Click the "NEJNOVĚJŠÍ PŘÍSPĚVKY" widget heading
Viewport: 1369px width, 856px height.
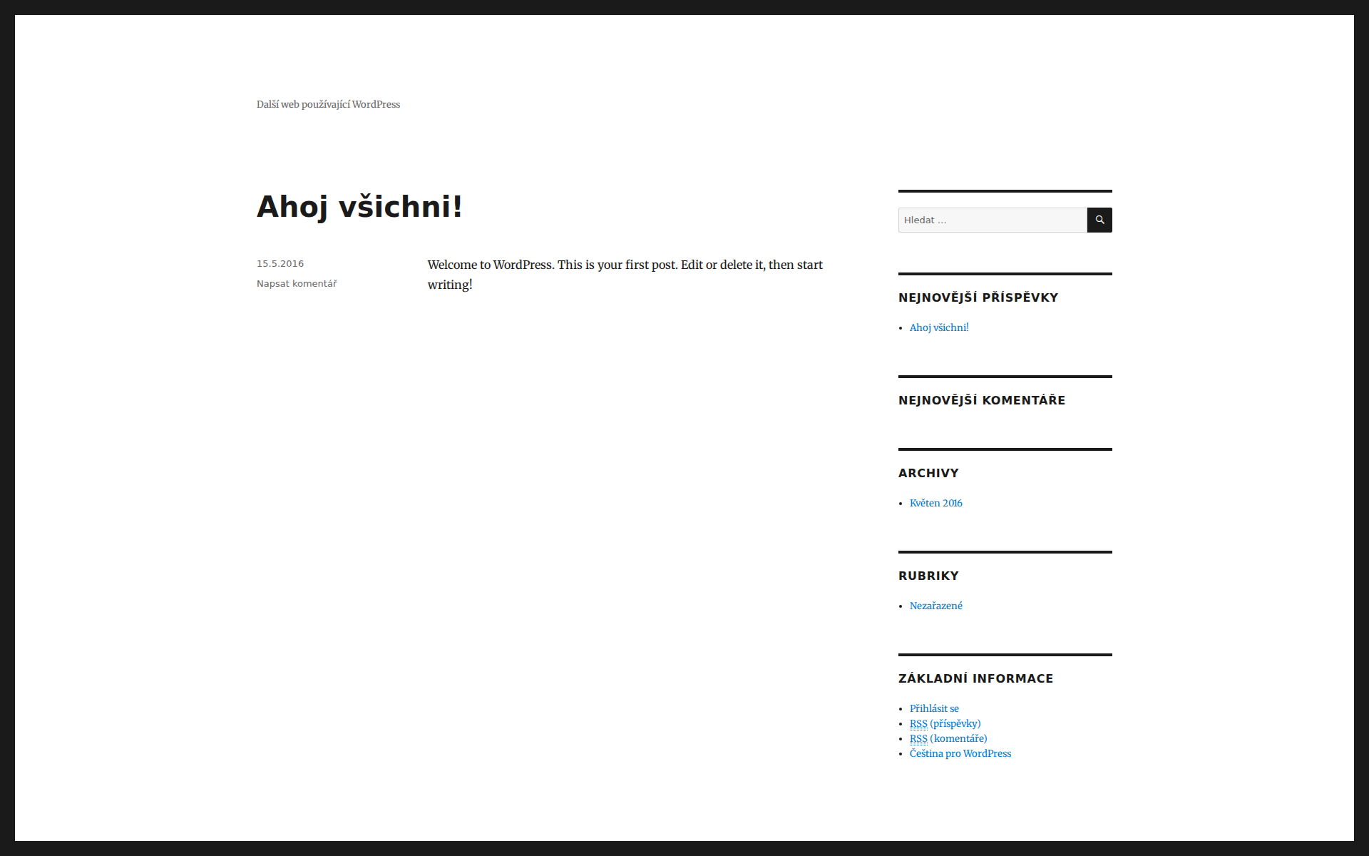tap(978, 297)
